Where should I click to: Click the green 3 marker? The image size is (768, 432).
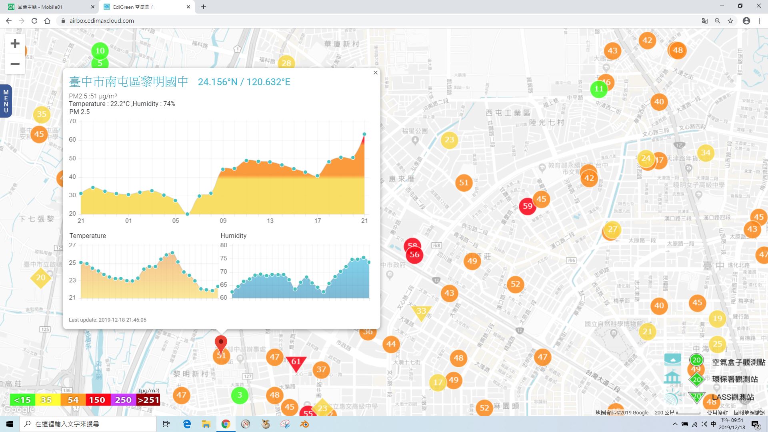240,395
